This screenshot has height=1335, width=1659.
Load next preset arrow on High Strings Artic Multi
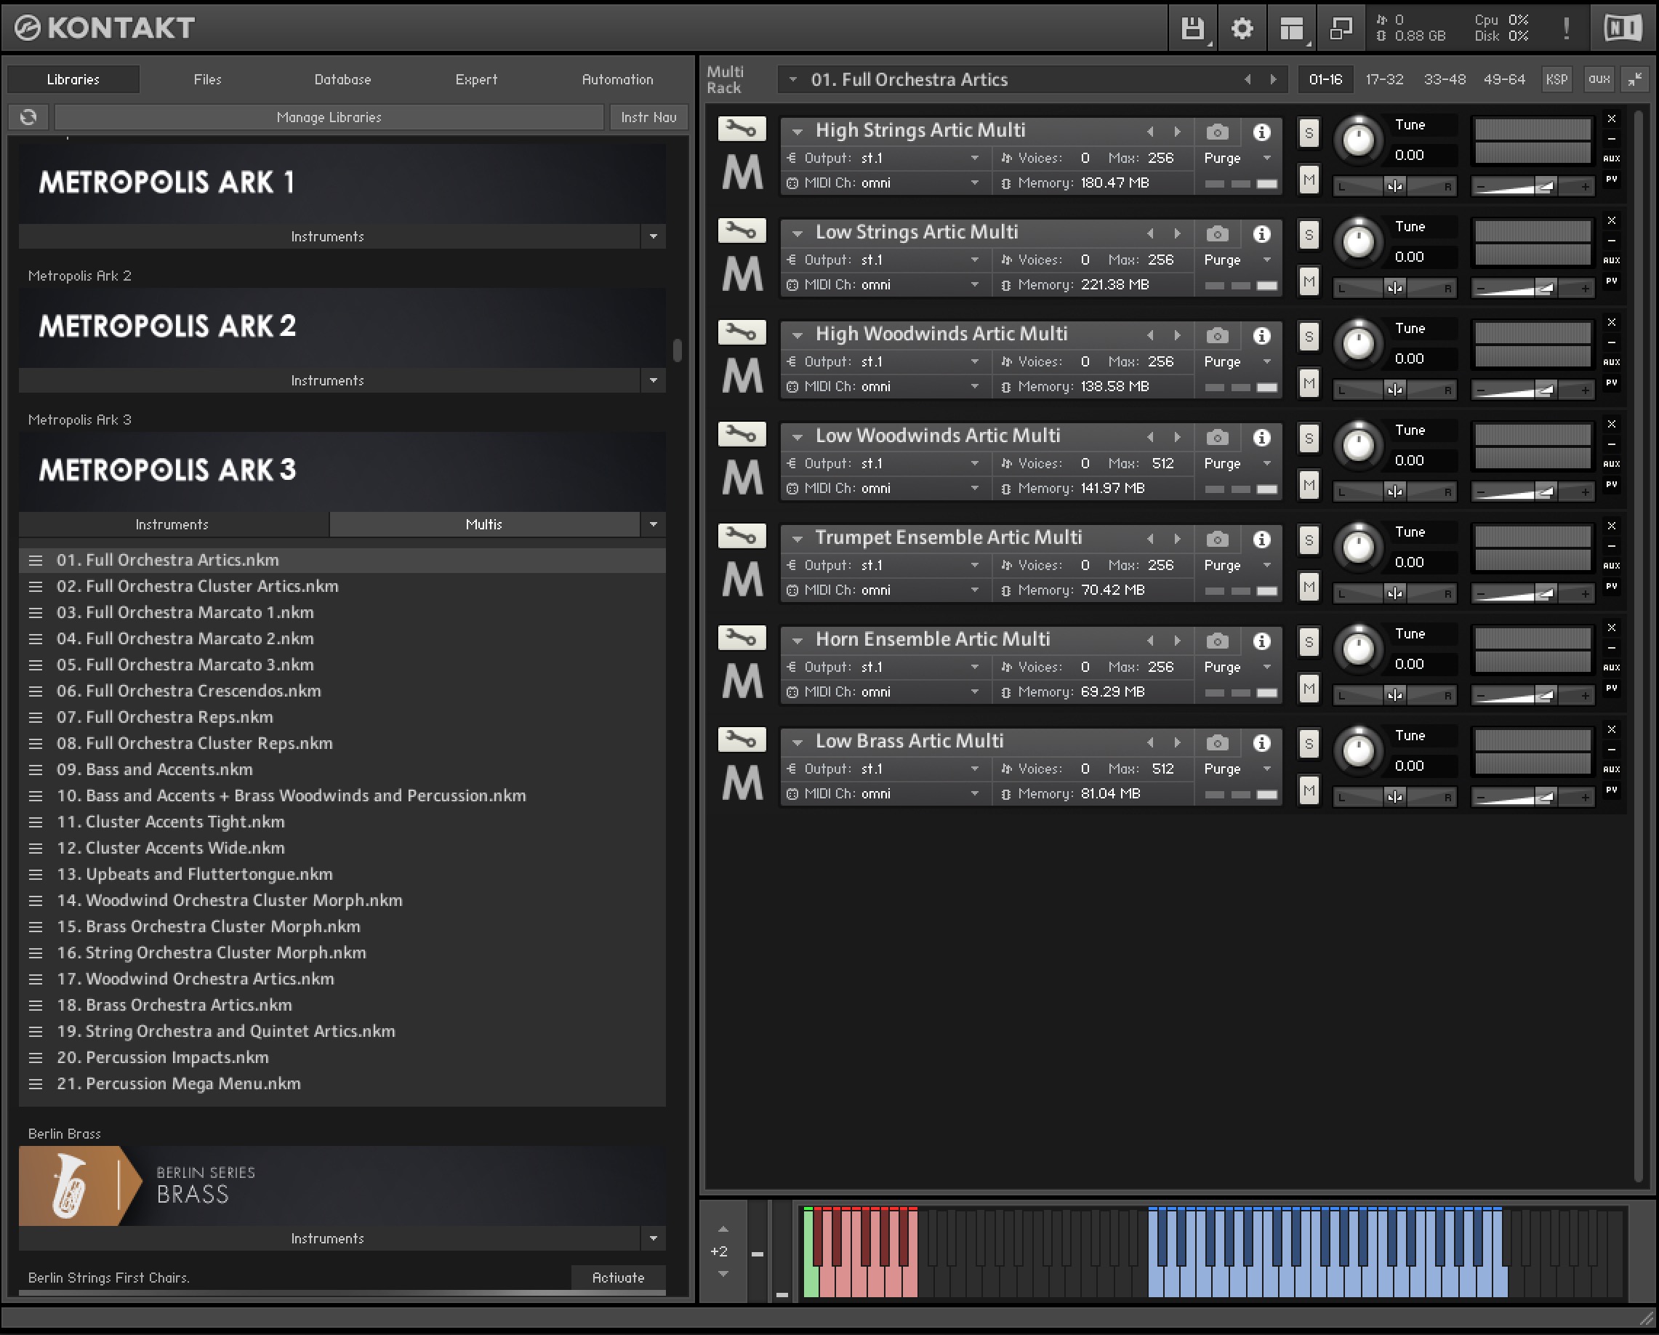[x=1177, y=132]
